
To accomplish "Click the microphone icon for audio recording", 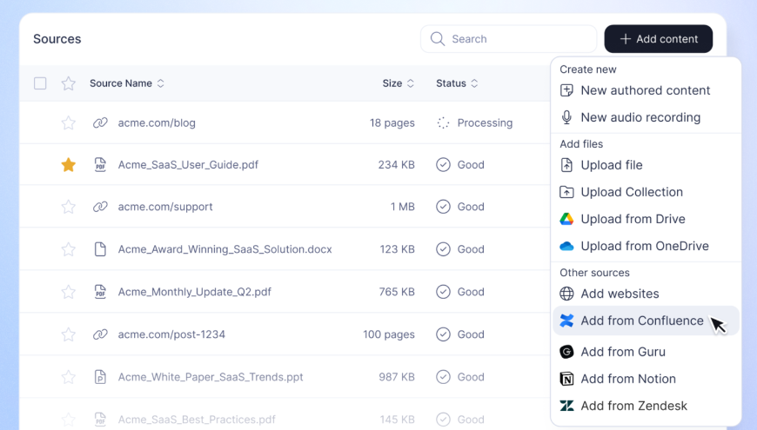I will pos(566,117).
